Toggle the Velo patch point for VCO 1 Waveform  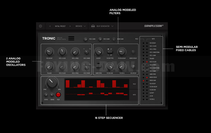click(143, 53)
